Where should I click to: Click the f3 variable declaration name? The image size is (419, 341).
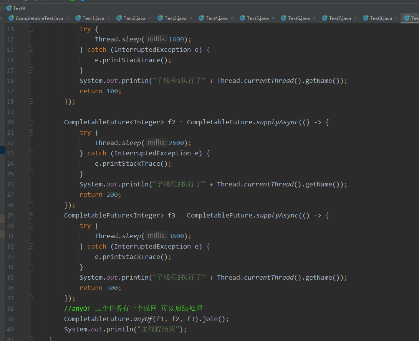coord(172,215)
